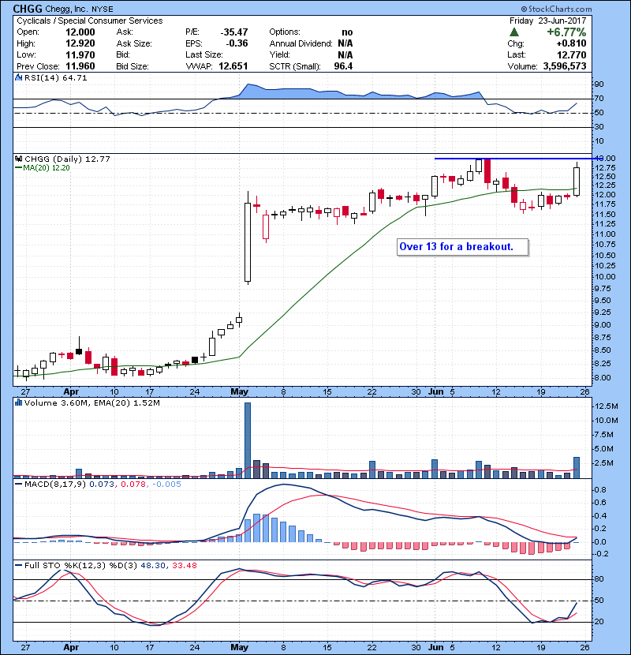Click the Last price 12.770

pyautogui.click(x=572, y=55)
